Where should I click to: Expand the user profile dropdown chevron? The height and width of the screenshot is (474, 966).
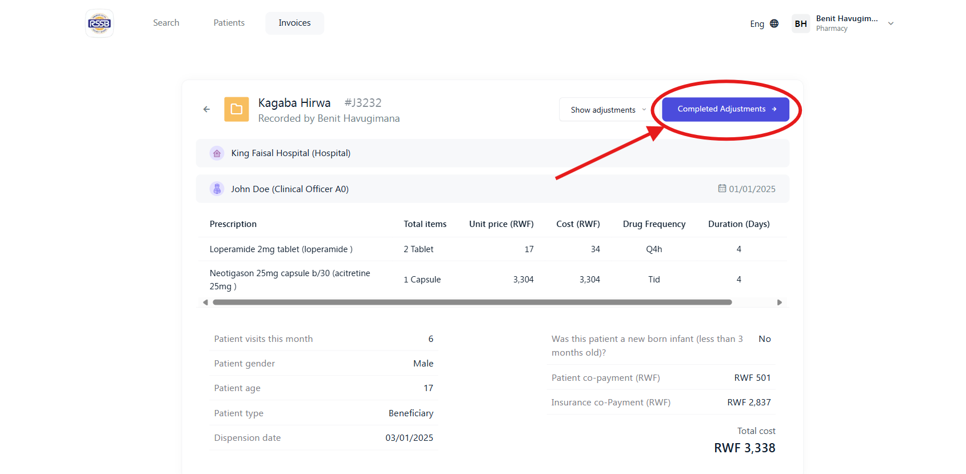[x=891, y=23]
